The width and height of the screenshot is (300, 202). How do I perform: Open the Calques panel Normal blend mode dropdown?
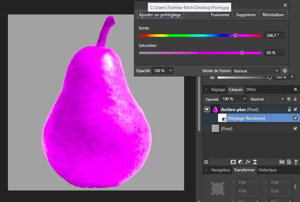[267, 99]
